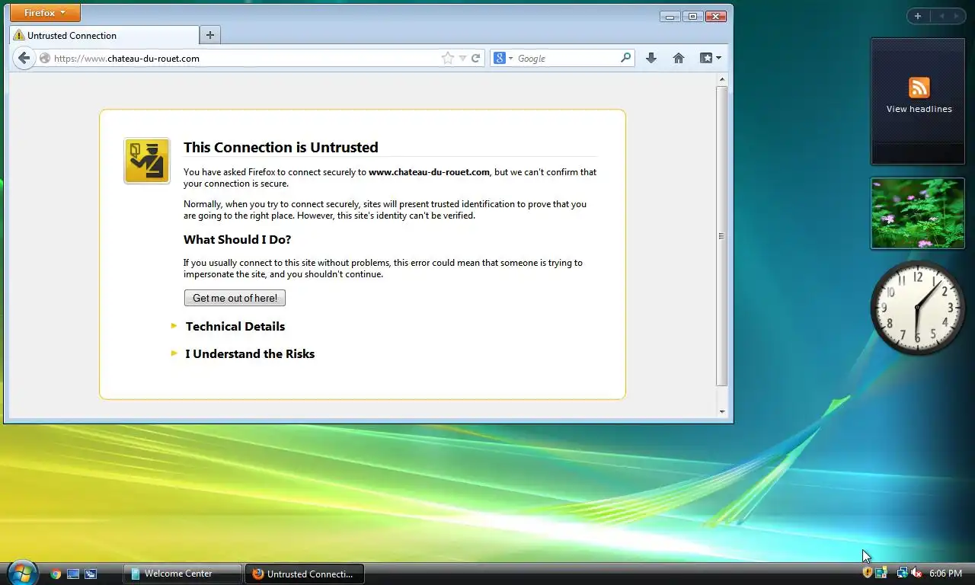Click the scrollbar up arrow
975x585 pixels.
722,78
